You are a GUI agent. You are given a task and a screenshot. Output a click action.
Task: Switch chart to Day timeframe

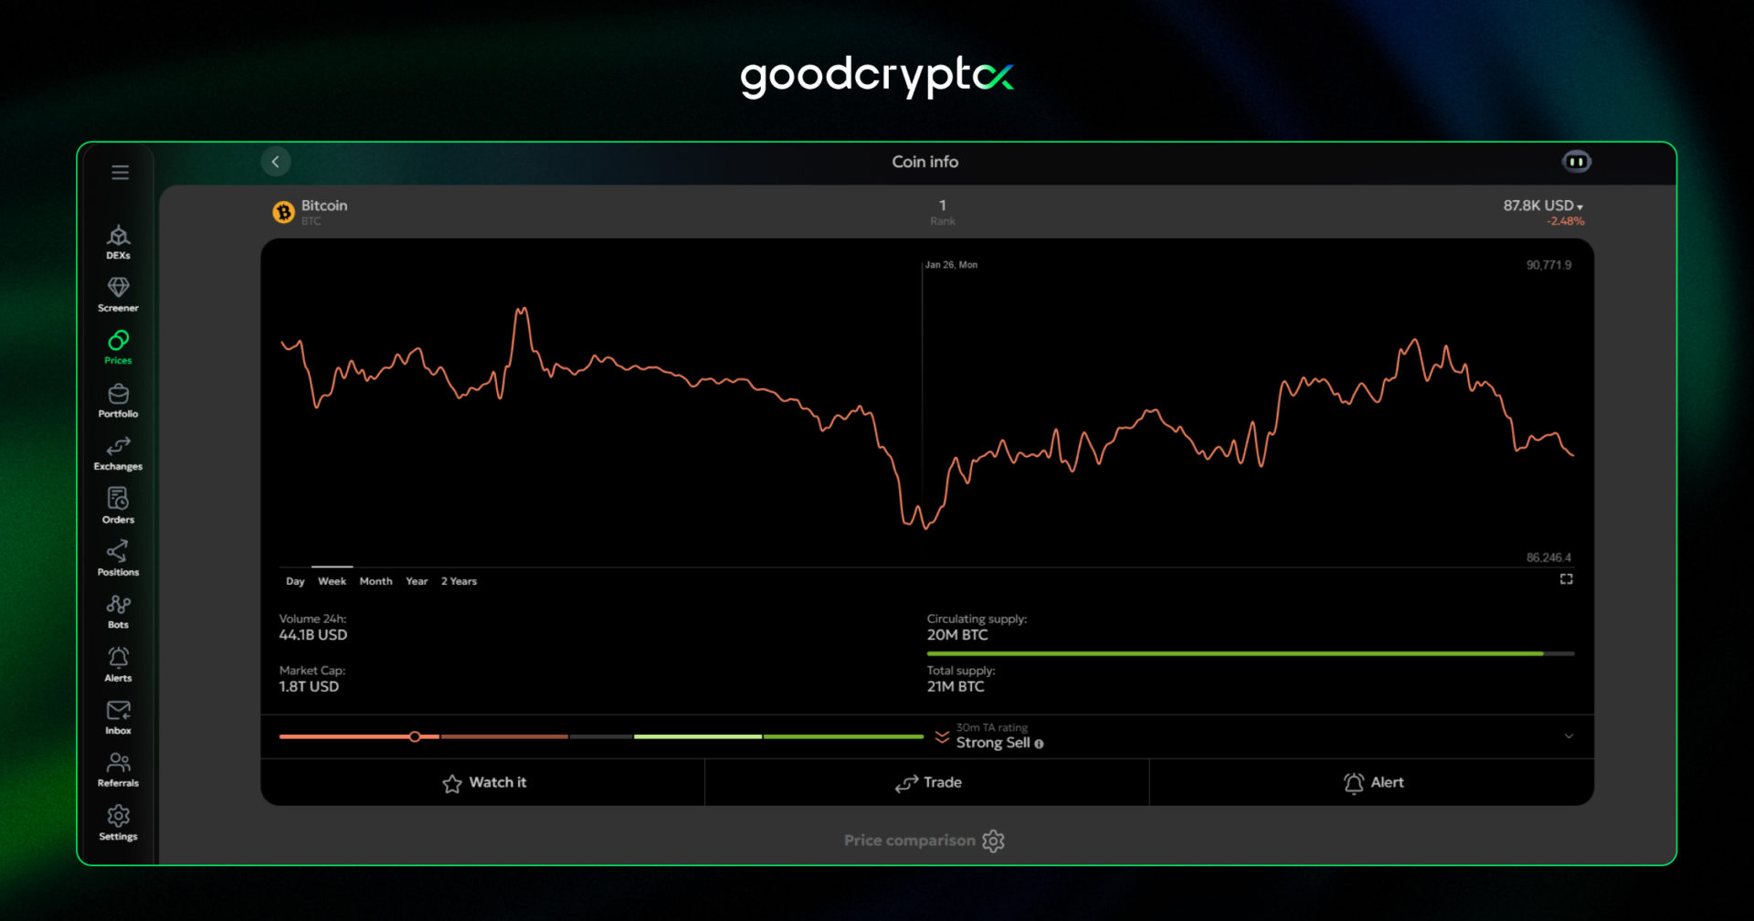[295, 581]
